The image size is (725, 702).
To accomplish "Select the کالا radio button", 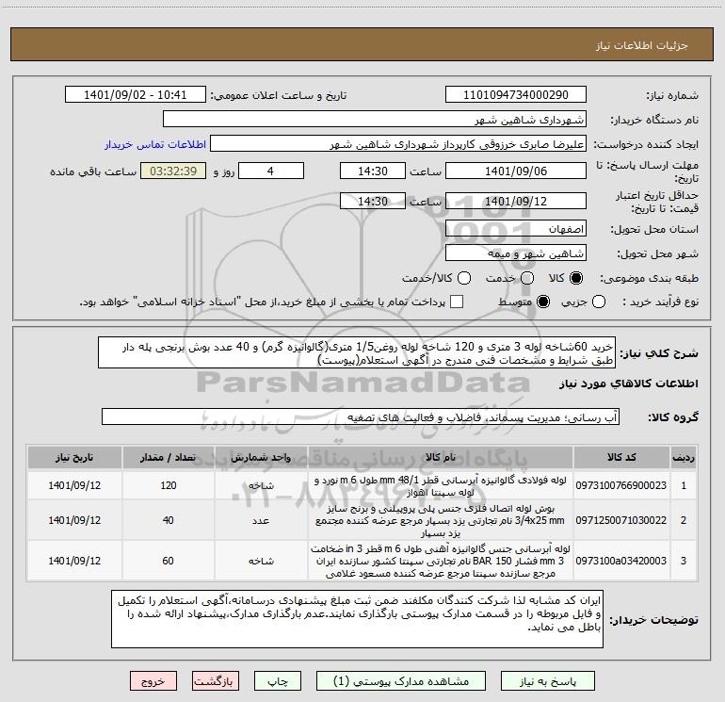I will (x=576, y=278).
